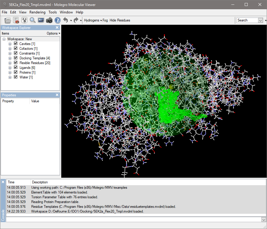Click the Description column header in console
Image resolution: width=267 pixels, height=229 pixels.
[148, 182]
